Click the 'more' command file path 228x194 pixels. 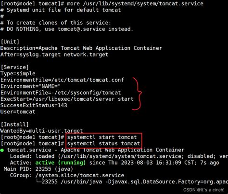143,3
